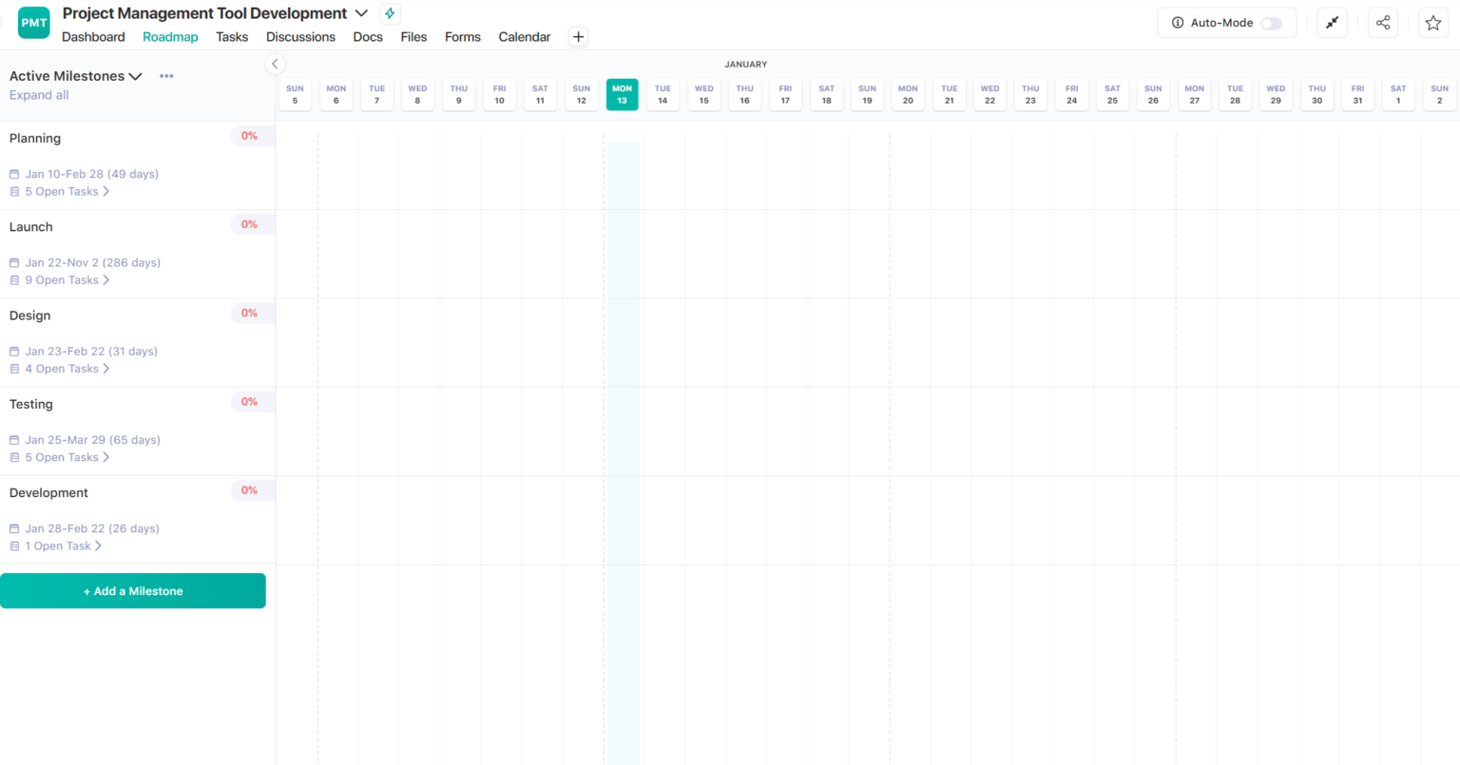Image resolution: width=1460 pixels, height=765 pixels.
Task: Click the collapse/minimize arrows icon
Action: pyautogui.click(x=1332, y=23)
